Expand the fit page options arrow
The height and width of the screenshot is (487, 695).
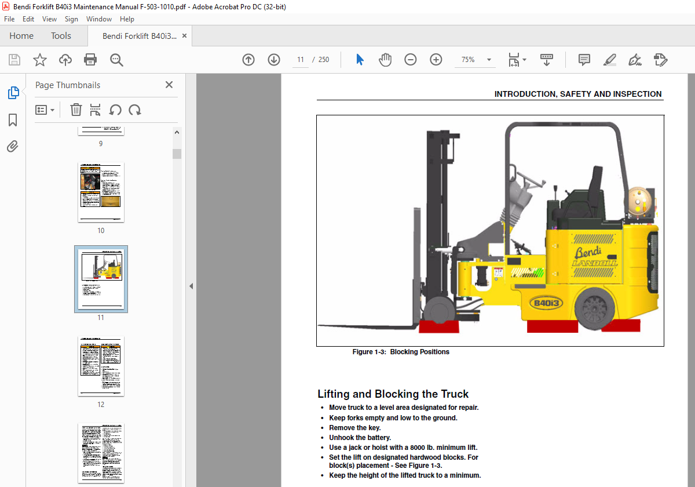coord(524,60)
